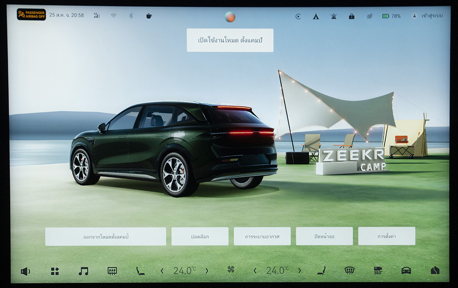
Task: Open driver seat settings
Action: (140, 271)
